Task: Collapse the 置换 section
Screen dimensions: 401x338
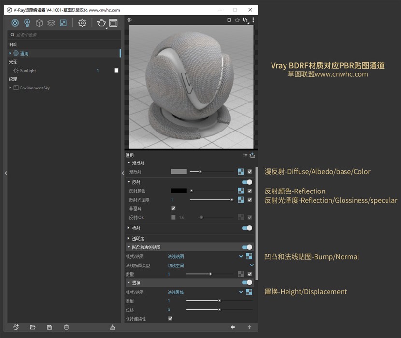Action: [129, 283]
